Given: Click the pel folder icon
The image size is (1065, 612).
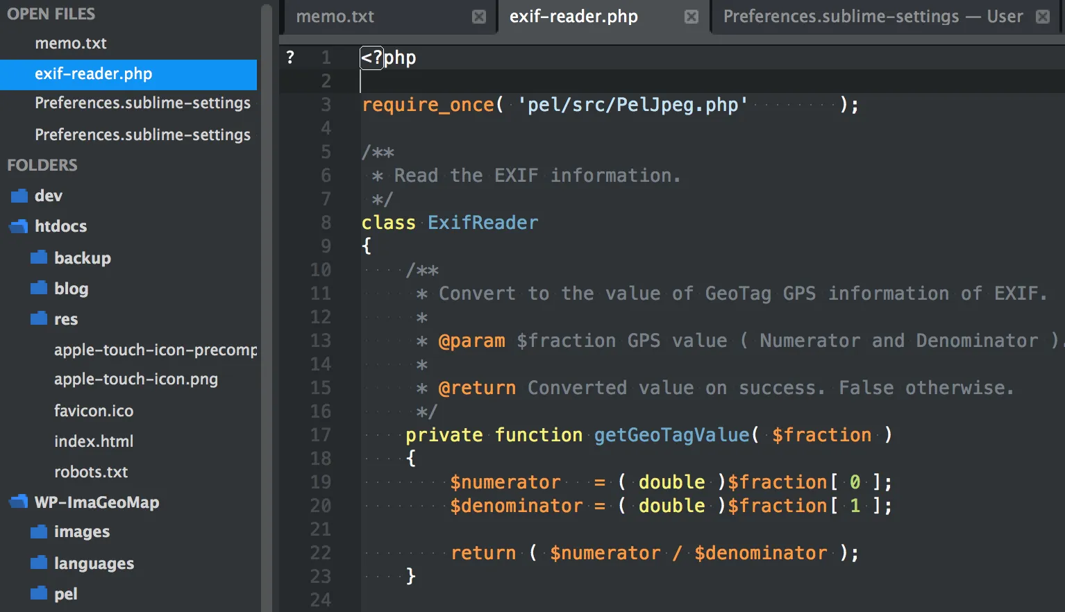Looking at the screenshot, I should (x=39, y=594).
